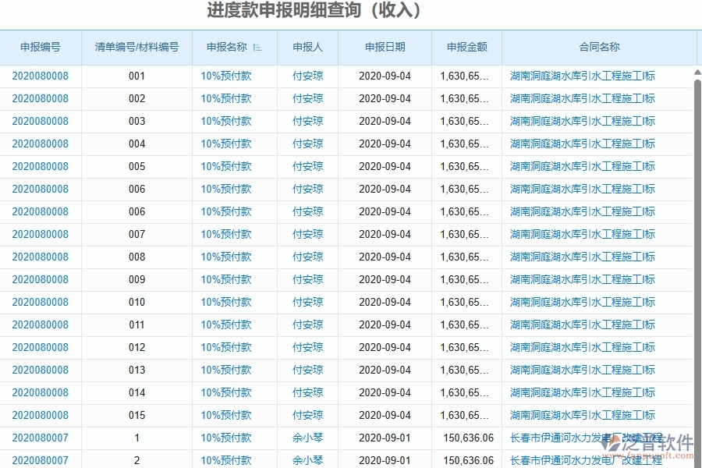Click the 申报人 column header
This screenshot has height=468, width=702.
click(307, 47)
